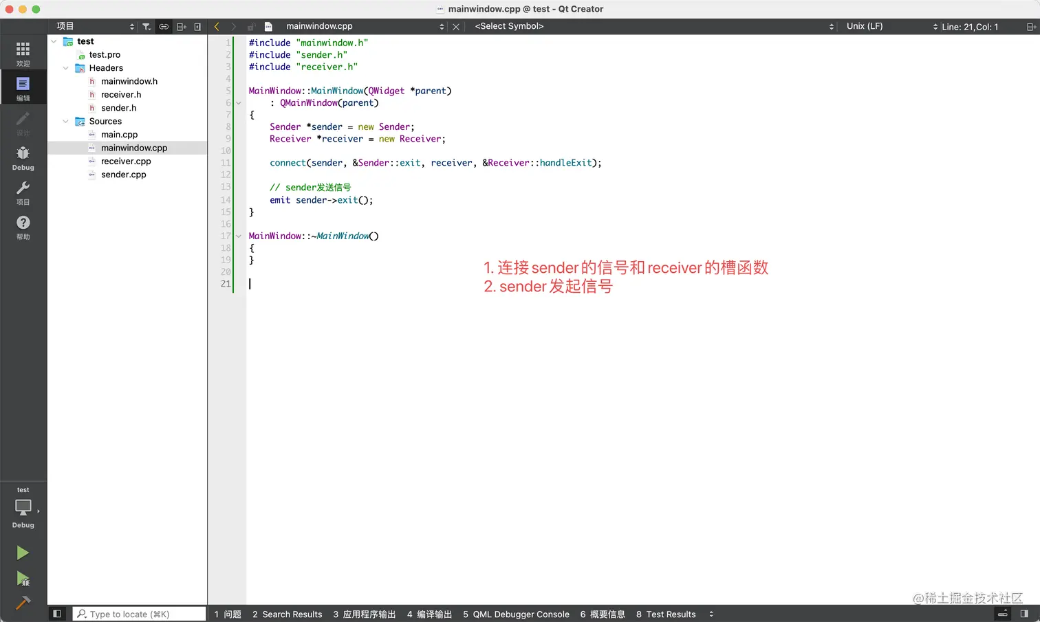Select mainwindow.h in Headers
Viewport: 1040px width, 622px height.
pyautogui.click(x=129, y=82)
